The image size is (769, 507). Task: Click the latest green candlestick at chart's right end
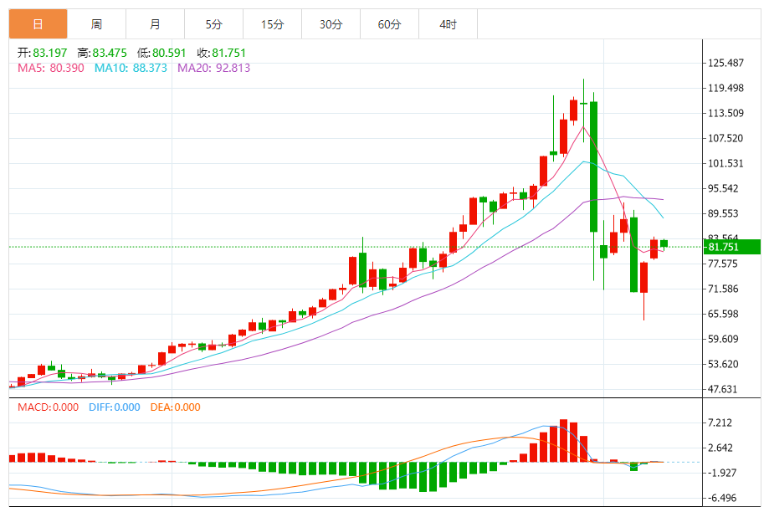[664, 243]
